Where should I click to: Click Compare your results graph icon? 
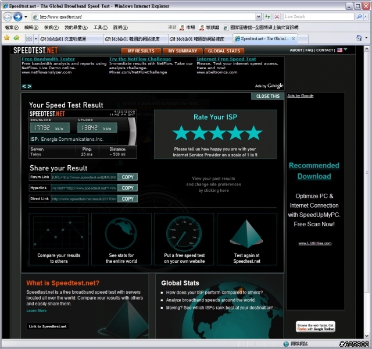coord(59,233)
